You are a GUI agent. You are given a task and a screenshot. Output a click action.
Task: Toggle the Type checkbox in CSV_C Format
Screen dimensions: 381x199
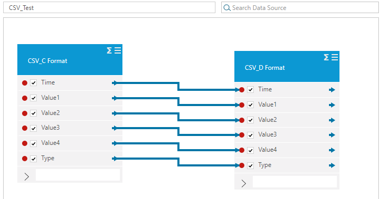click(x=33, y=159)
